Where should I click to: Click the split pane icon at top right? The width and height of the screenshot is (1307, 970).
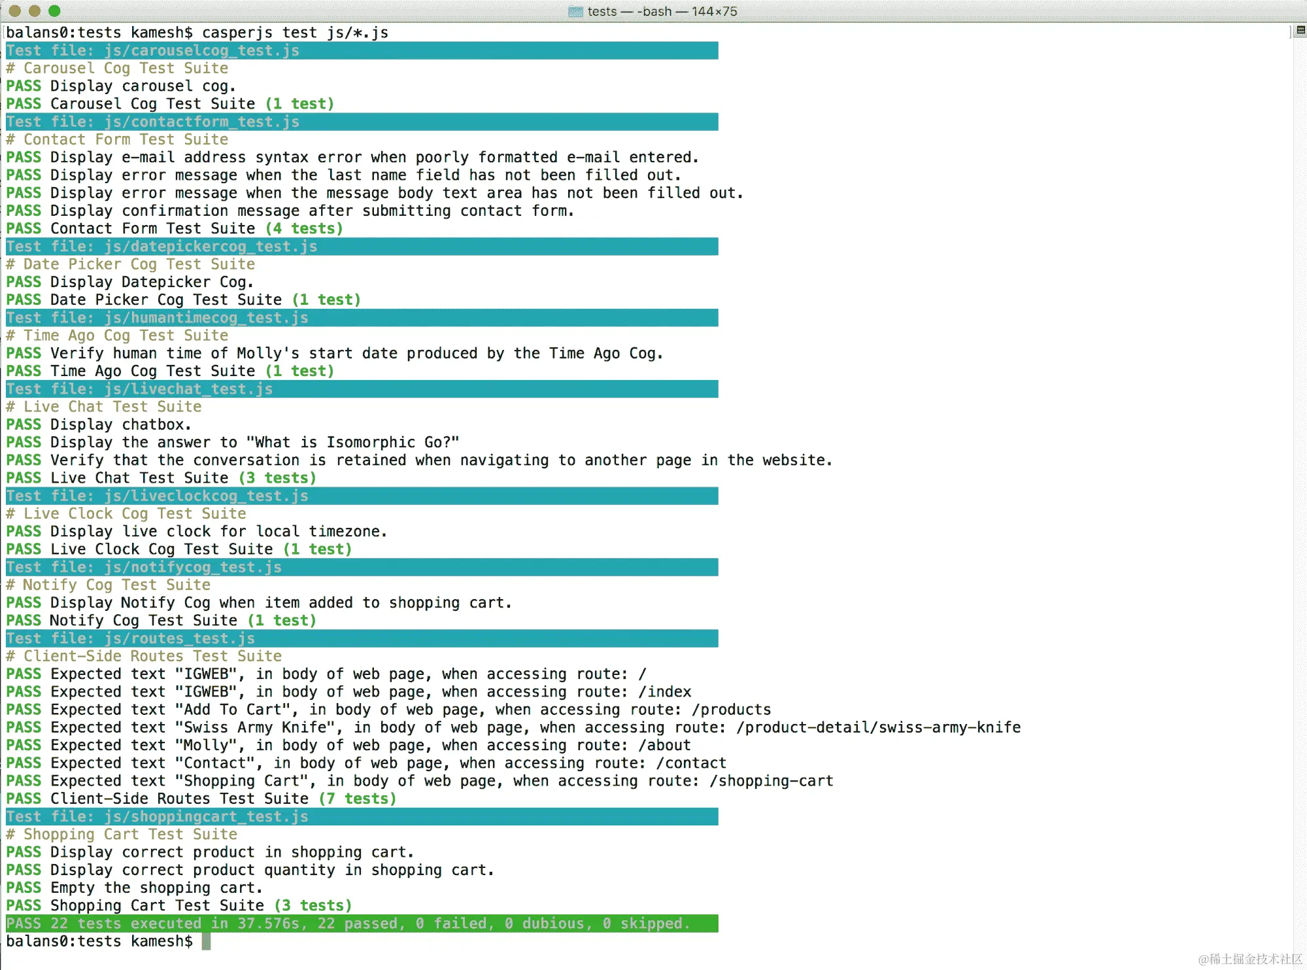tap(1300, 30)
